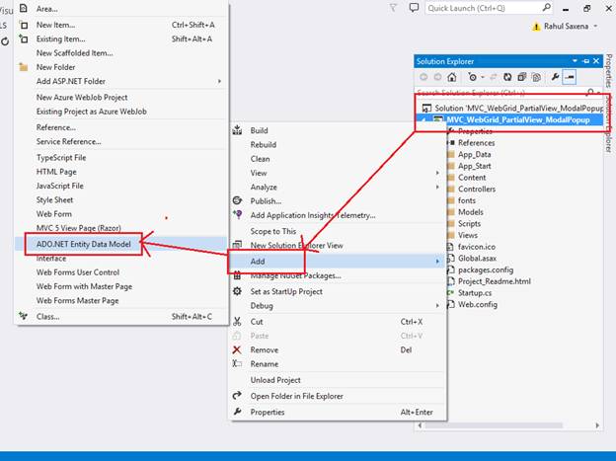
Task: Collapse the MVC_WebGrid_PartialView_ModalPopup project node
Action: (x=423, y=119)
